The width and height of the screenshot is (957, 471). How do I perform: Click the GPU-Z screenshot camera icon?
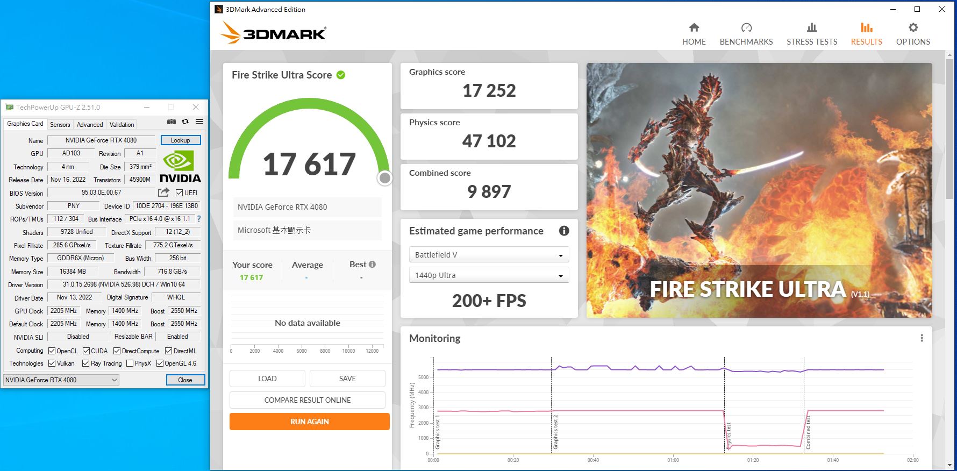(x=172, y=122)
